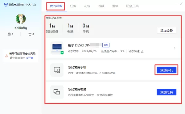Click the 去开启 protection link
Image resolution: width=185 pixels, height=114 pixels.
point(30,58)
